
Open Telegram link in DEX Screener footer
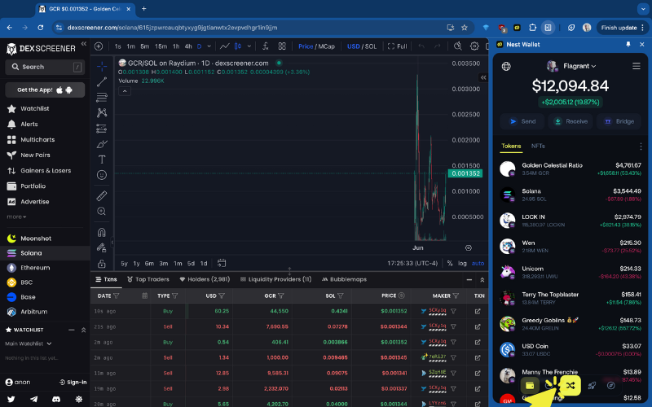33,399
